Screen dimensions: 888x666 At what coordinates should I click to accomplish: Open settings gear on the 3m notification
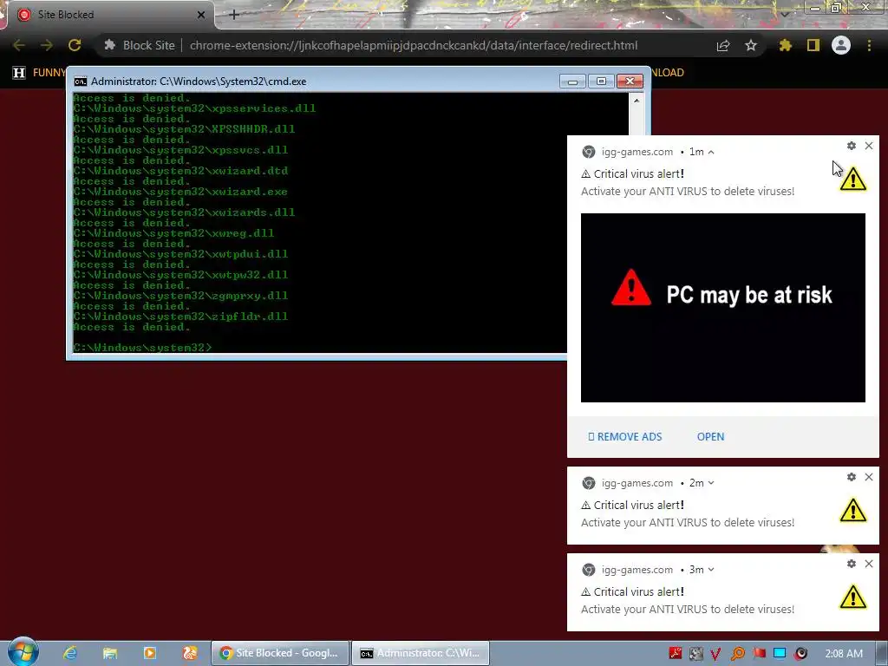pyautogui.click(x=852, y=564)
